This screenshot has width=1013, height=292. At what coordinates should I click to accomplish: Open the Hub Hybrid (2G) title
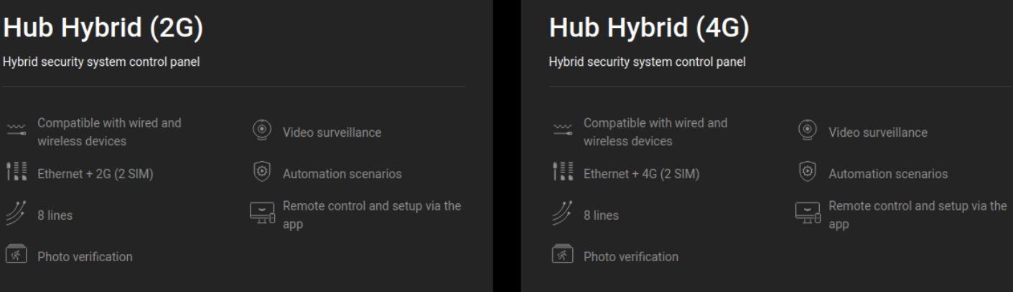(x=103, y=30)
